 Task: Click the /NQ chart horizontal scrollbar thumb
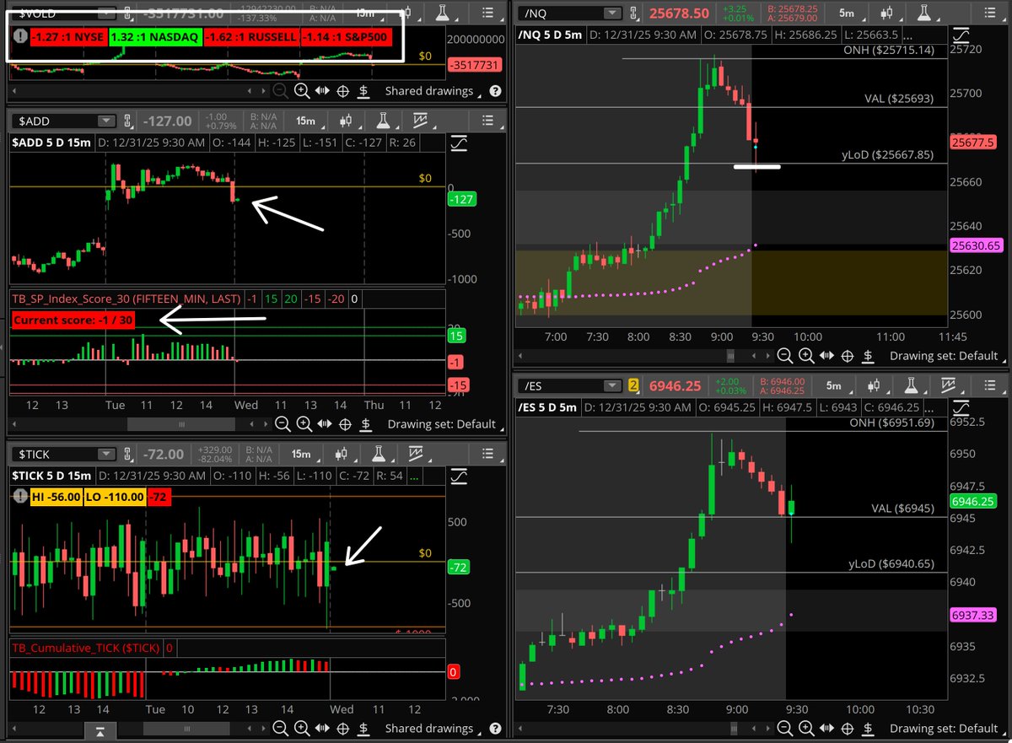tap(732, 356)
